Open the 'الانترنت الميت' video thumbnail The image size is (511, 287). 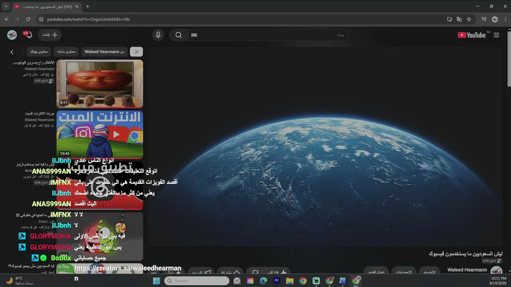tap(100, 135)
